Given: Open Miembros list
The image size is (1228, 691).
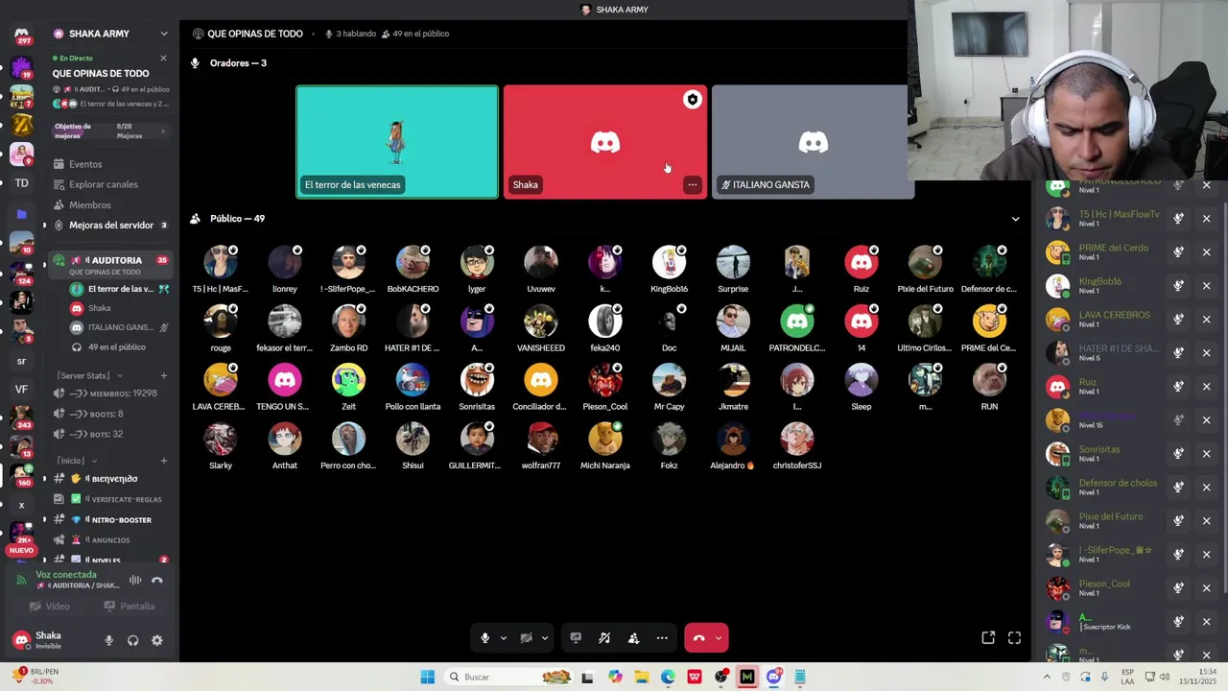Looking at the screenshot, I should pos(90,205).
